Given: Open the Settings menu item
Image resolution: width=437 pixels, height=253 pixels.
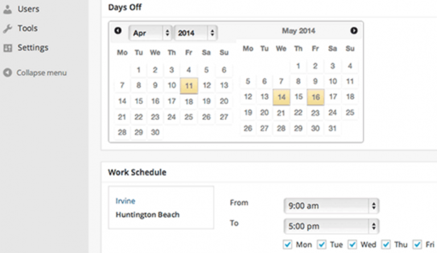Looking at the screenshot, I should click(x=33, y=48).
